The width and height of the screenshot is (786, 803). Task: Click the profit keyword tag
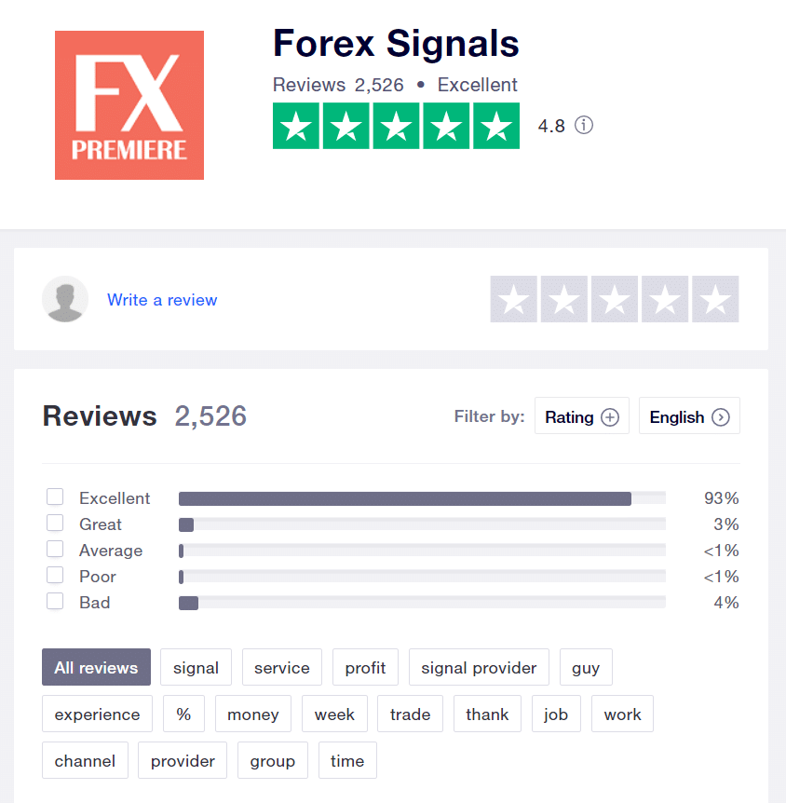(x=365, y=667)
